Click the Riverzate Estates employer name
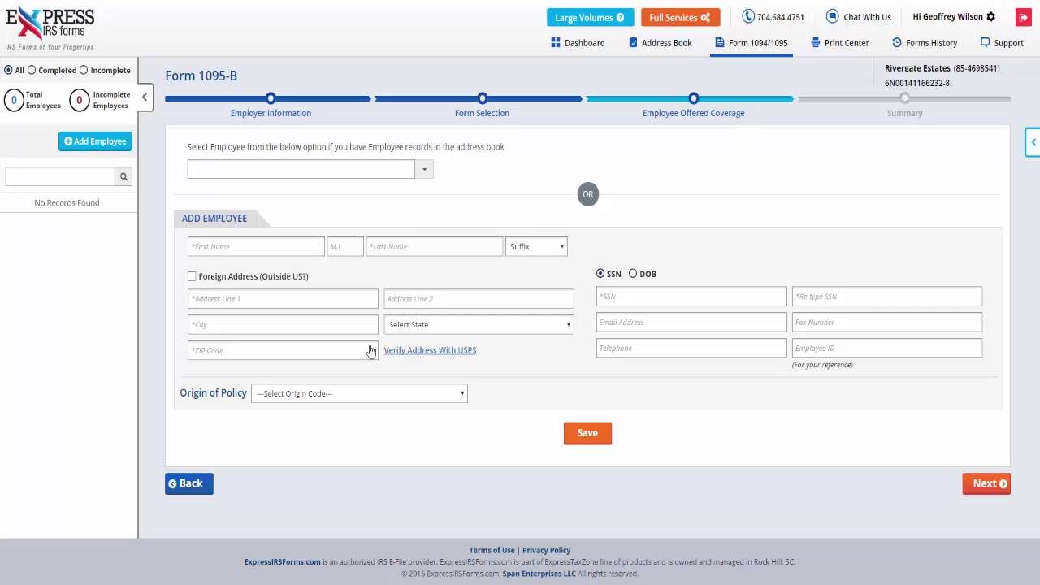1040x585 pixels. (917, 68)
